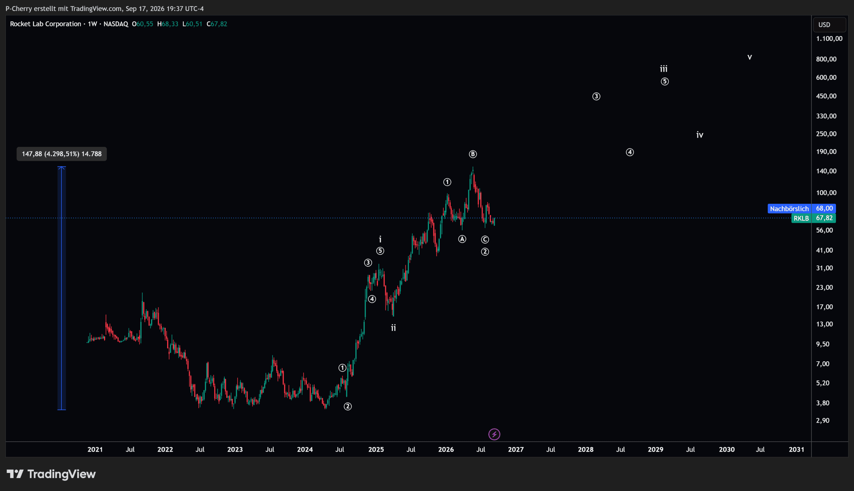Open the USD currency selector
This screenshot has width=854, height=491.
coord(829,25)
